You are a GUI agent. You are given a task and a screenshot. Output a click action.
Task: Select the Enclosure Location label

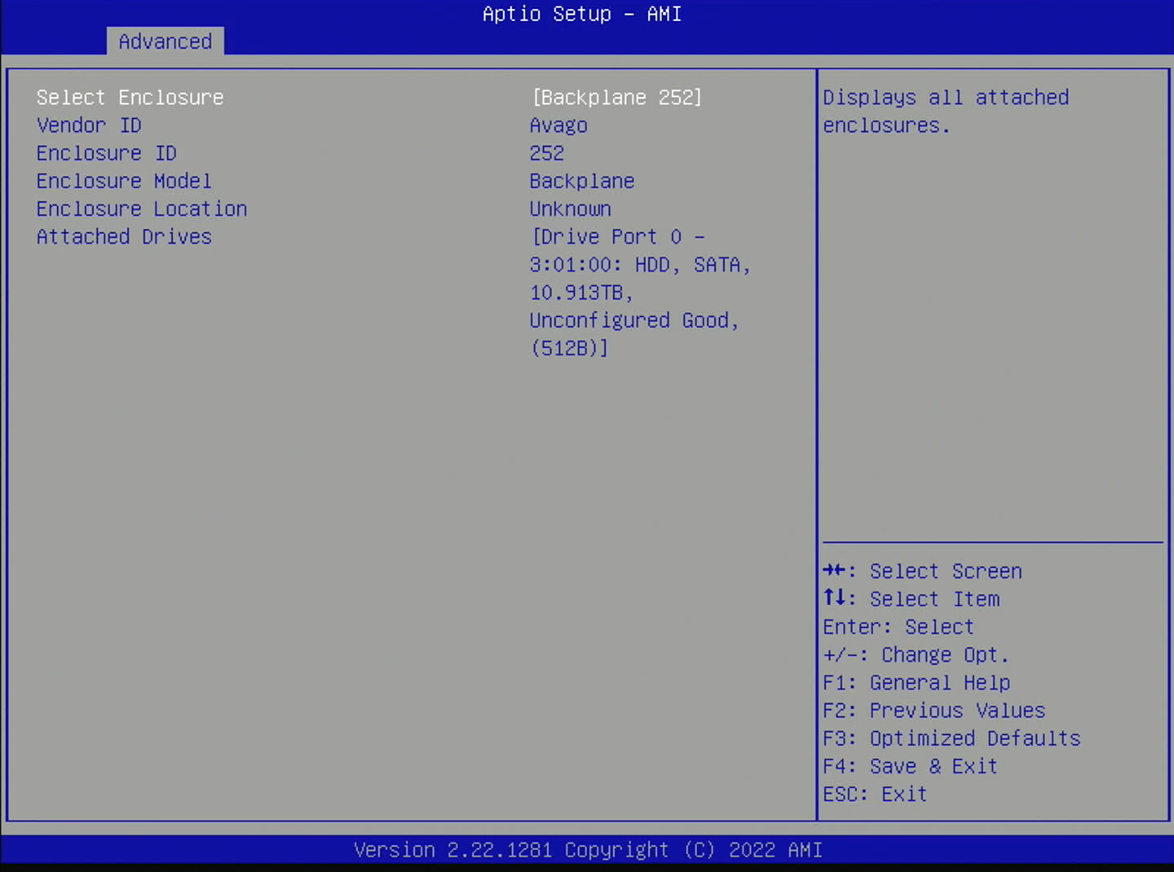[142, 209]
